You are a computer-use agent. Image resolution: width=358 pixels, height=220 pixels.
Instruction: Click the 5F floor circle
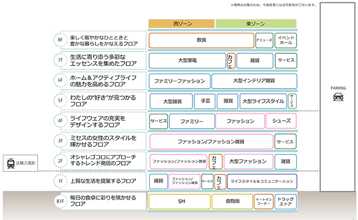[x=60, y=101]
